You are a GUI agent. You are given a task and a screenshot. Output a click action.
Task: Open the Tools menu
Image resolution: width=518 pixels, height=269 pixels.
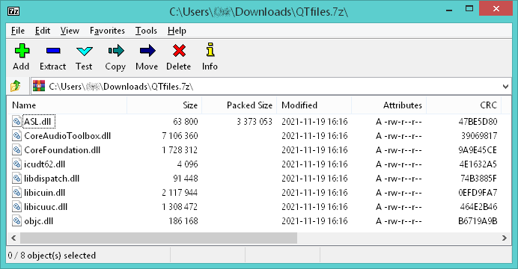146,31
